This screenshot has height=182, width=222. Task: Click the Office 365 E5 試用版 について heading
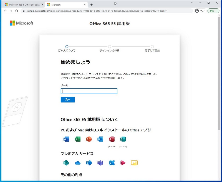[x=89, y=119]
